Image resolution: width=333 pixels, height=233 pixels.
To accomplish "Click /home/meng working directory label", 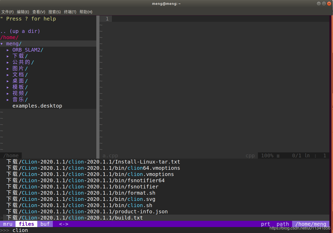I will coord(311,224).
